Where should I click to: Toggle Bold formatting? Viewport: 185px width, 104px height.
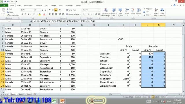click(22, 14)
